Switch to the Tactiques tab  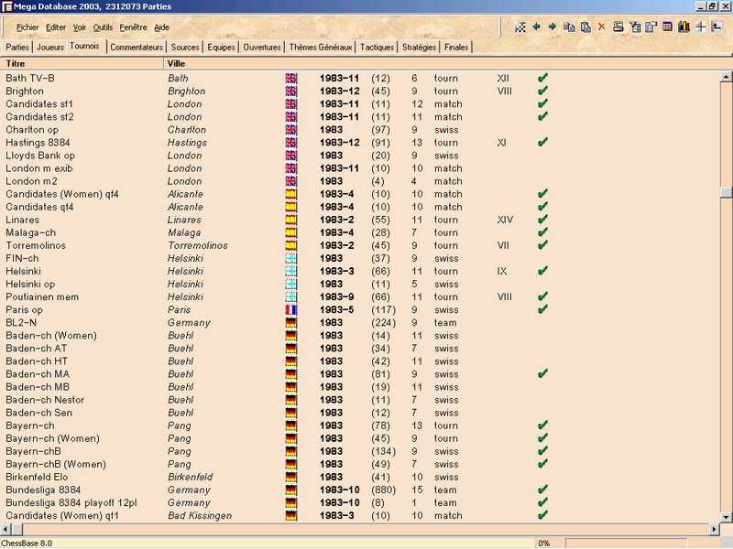pos(377,48)
